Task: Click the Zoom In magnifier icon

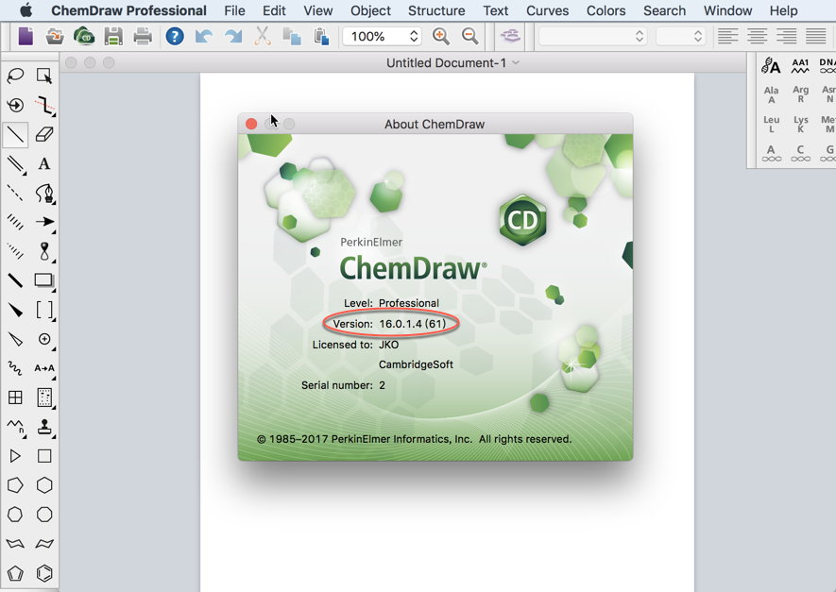Action: 440,36
